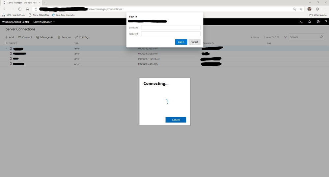The height and width of the screenshot is (177, 329).
Task: Open the user profile avatar
Action: pos(309,9)
